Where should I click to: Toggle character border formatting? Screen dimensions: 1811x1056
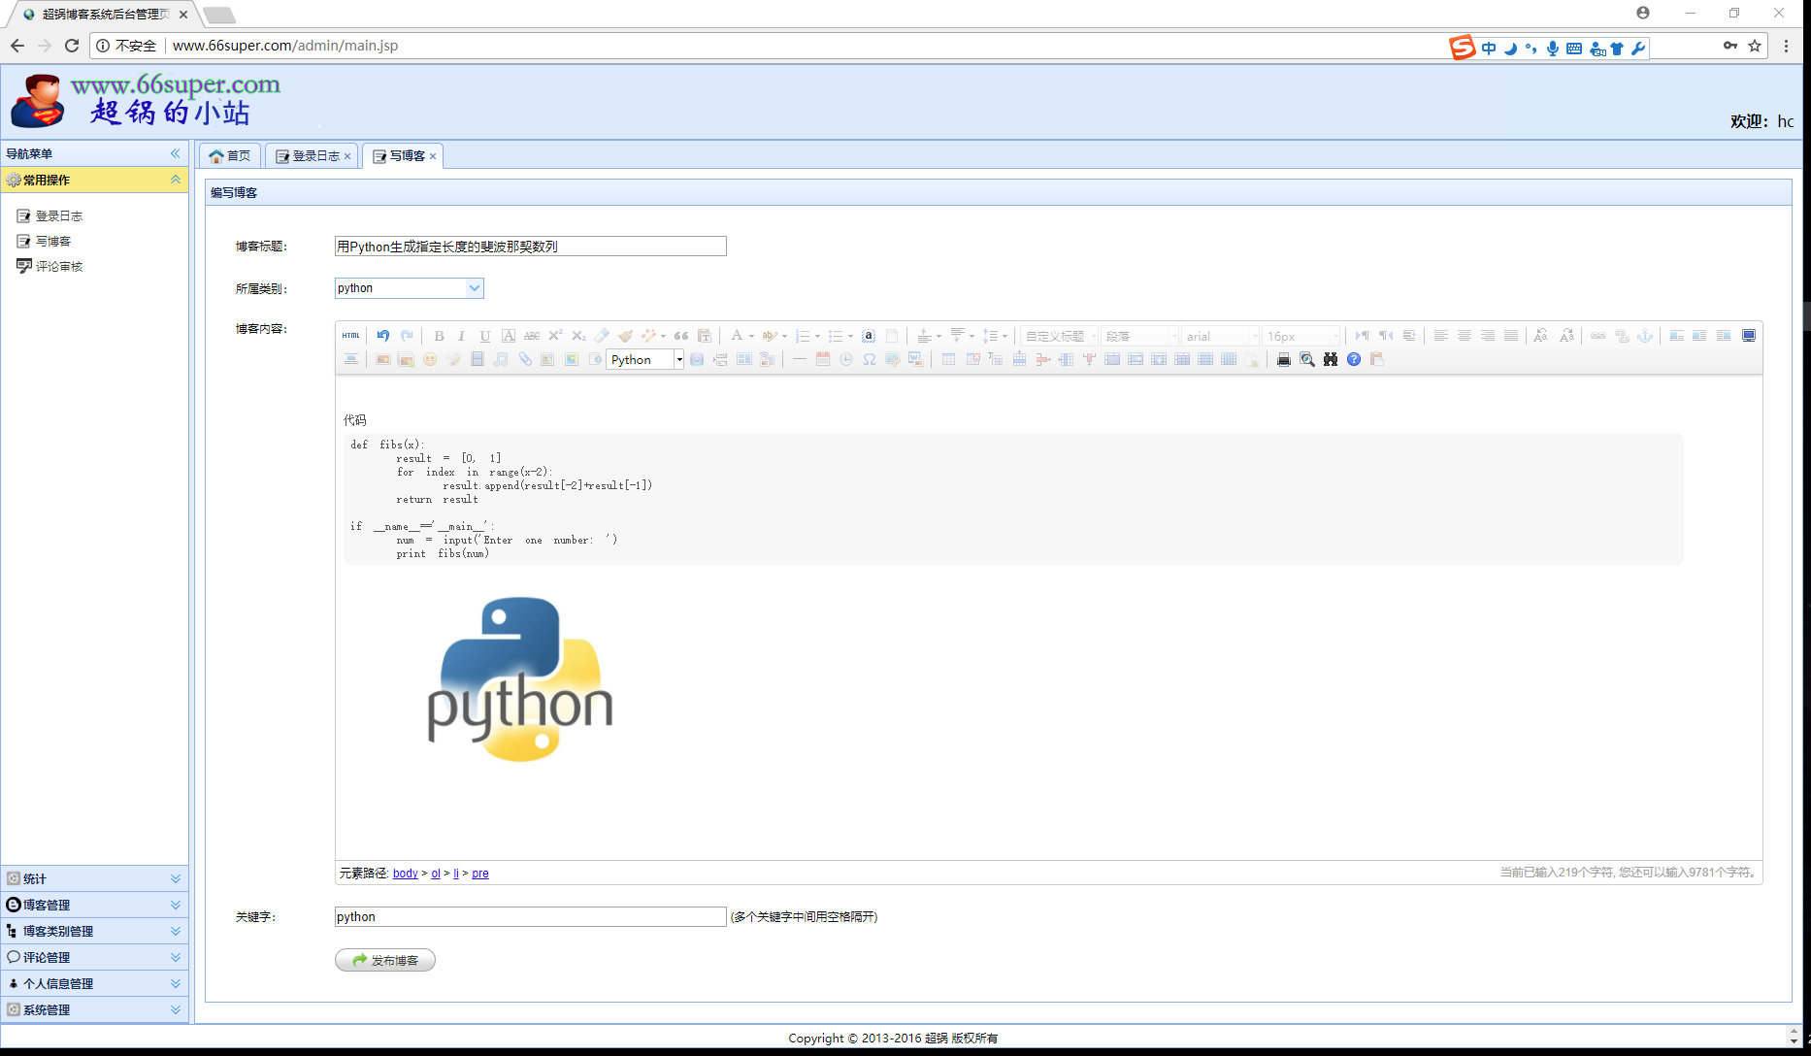(509, 336)
